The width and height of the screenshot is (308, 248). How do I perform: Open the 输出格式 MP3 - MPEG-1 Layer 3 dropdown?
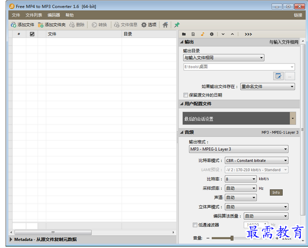(238, 149)
